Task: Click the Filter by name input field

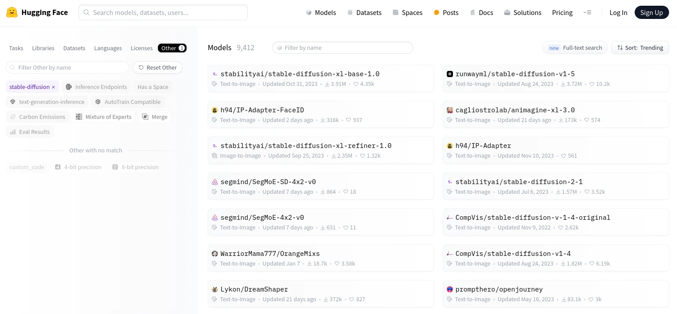Action: click(343, 48)
